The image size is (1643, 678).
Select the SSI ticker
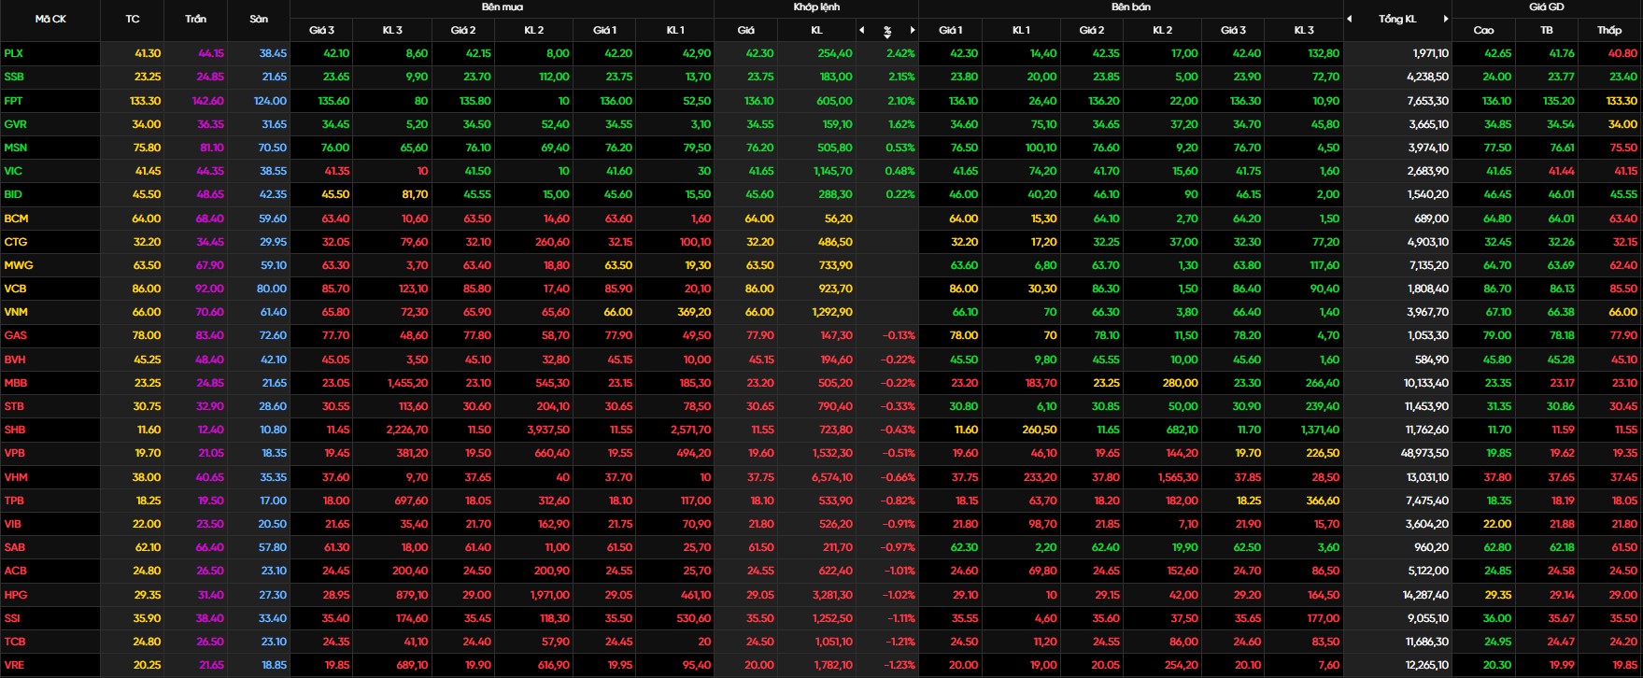click(x=12, y=618)
